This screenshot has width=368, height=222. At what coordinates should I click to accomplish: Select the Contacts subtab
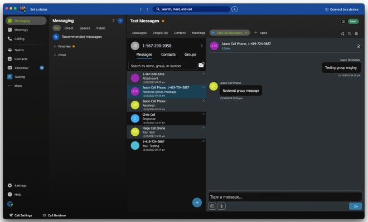pos(168,55)
